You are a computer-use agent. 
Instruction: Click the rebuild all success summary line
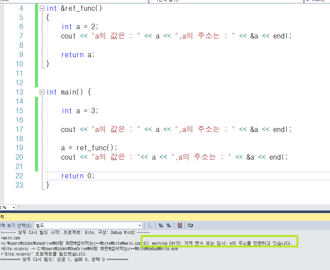[x=64, y=260]
